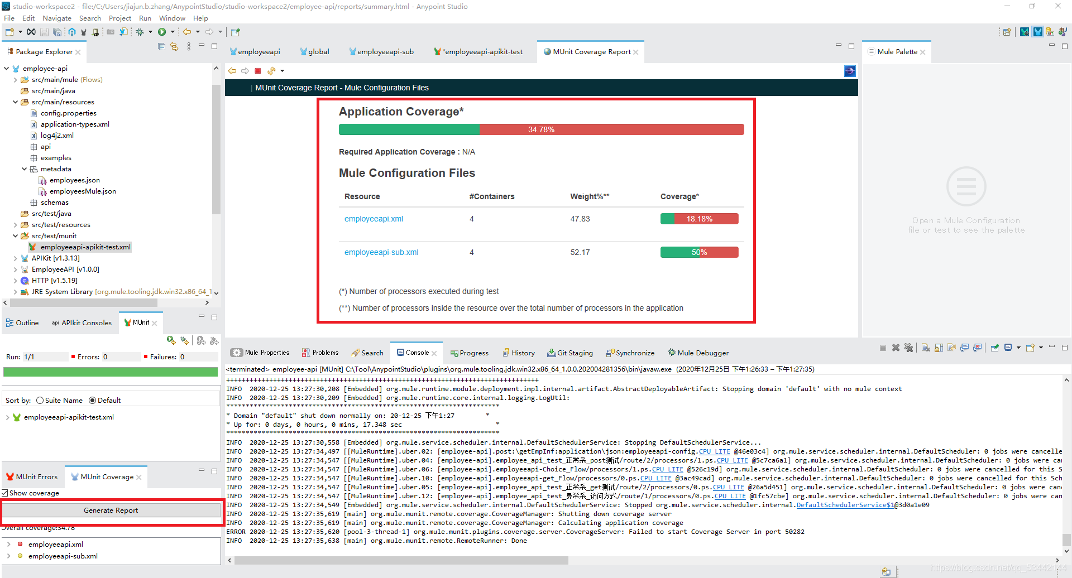Image resolution: width=1072 pixels, height=578 pixels.
Task: Expand the src/main/mule (Flows) folder
Action: pyautogui.click(x=16, y=80)
